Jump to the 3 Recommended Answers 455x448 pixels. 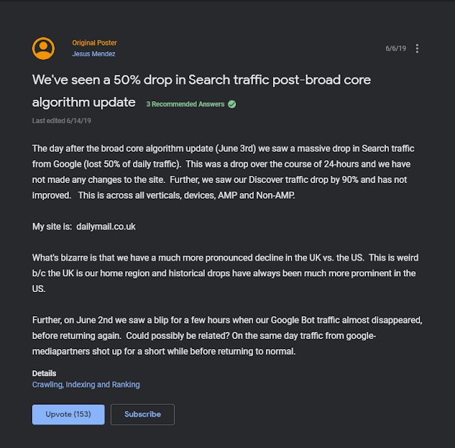point(185,104)
